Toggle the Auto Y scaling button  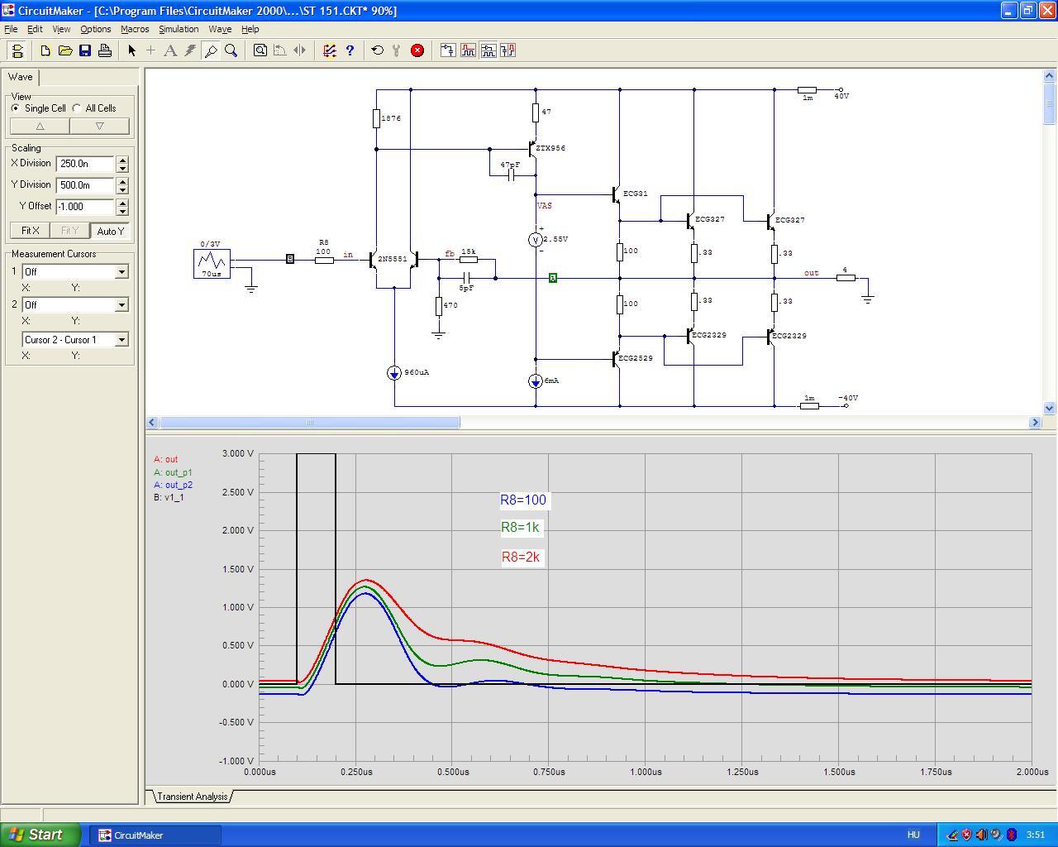pos(109,231)
